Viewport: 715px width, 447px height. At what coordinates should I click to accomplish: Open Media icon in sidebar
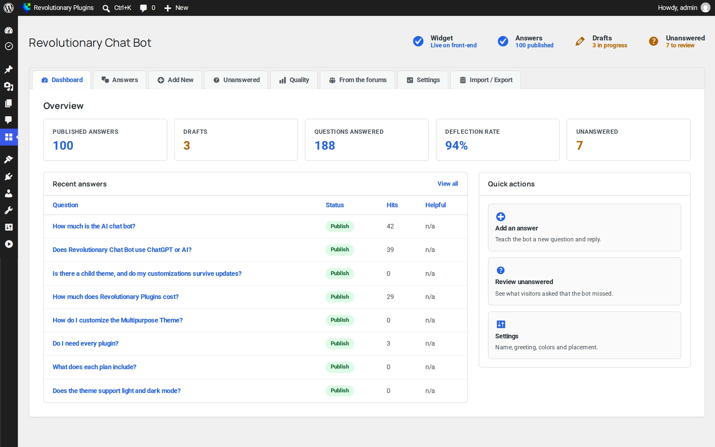tap(9, 86)
